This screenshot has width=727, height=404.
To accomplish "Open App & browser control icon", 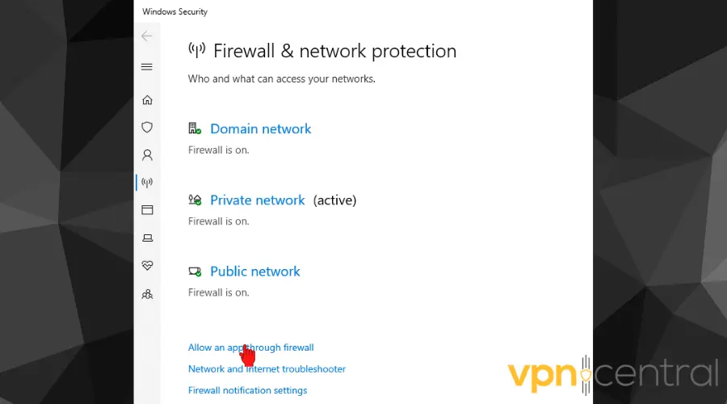I will pos(147,210).
